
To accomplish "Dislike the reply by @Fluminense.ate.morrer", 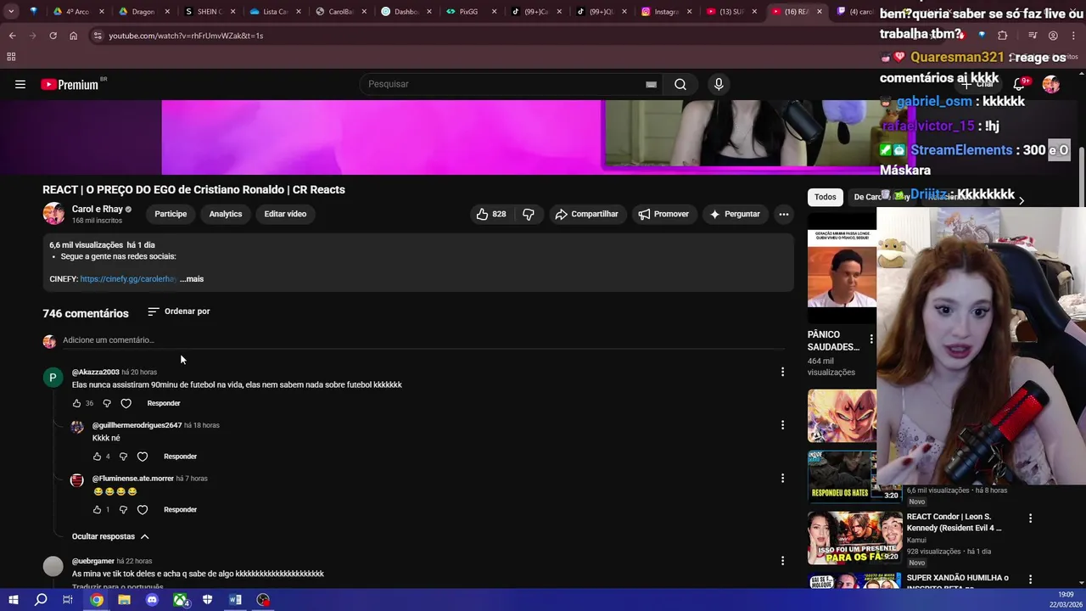I will coord(123,510).
